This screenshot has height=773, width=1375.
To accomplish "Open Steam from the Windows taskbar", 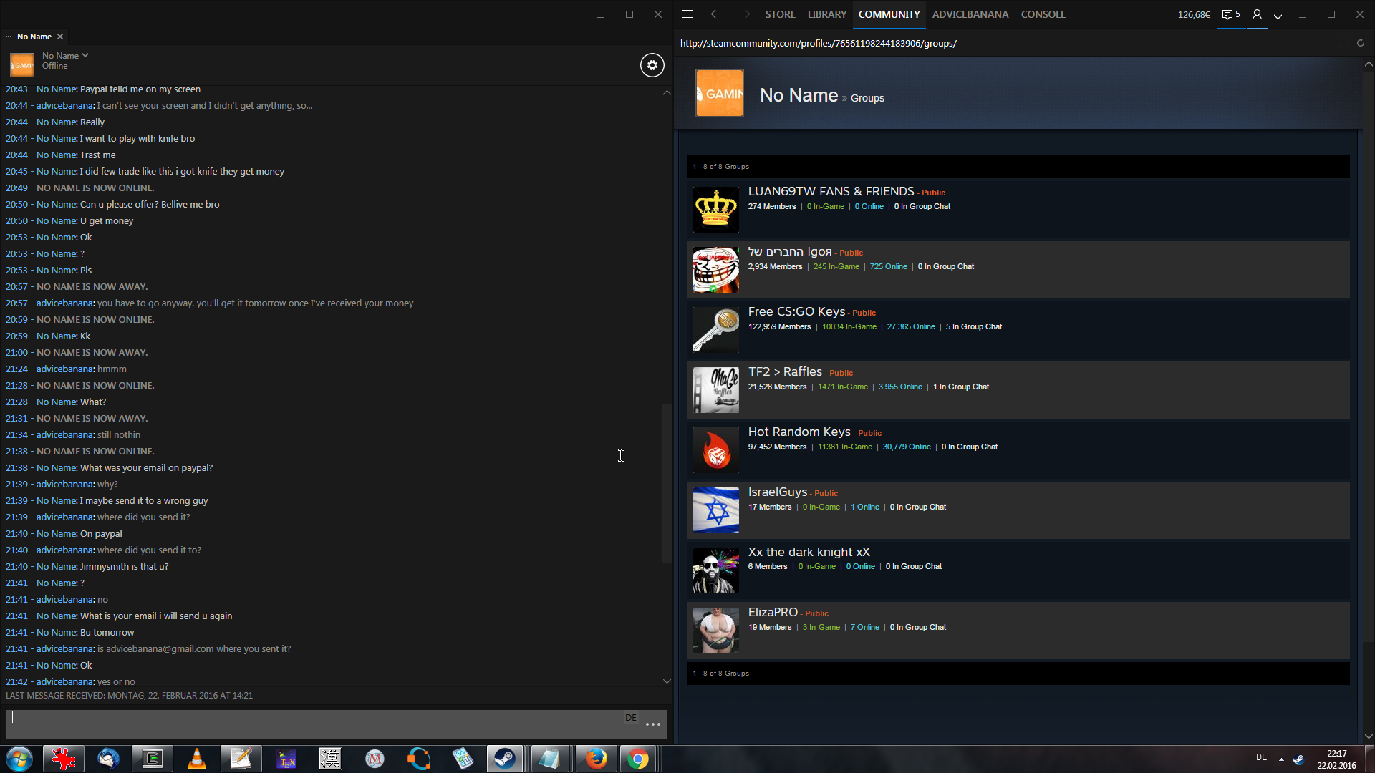I will coord(505,759).
